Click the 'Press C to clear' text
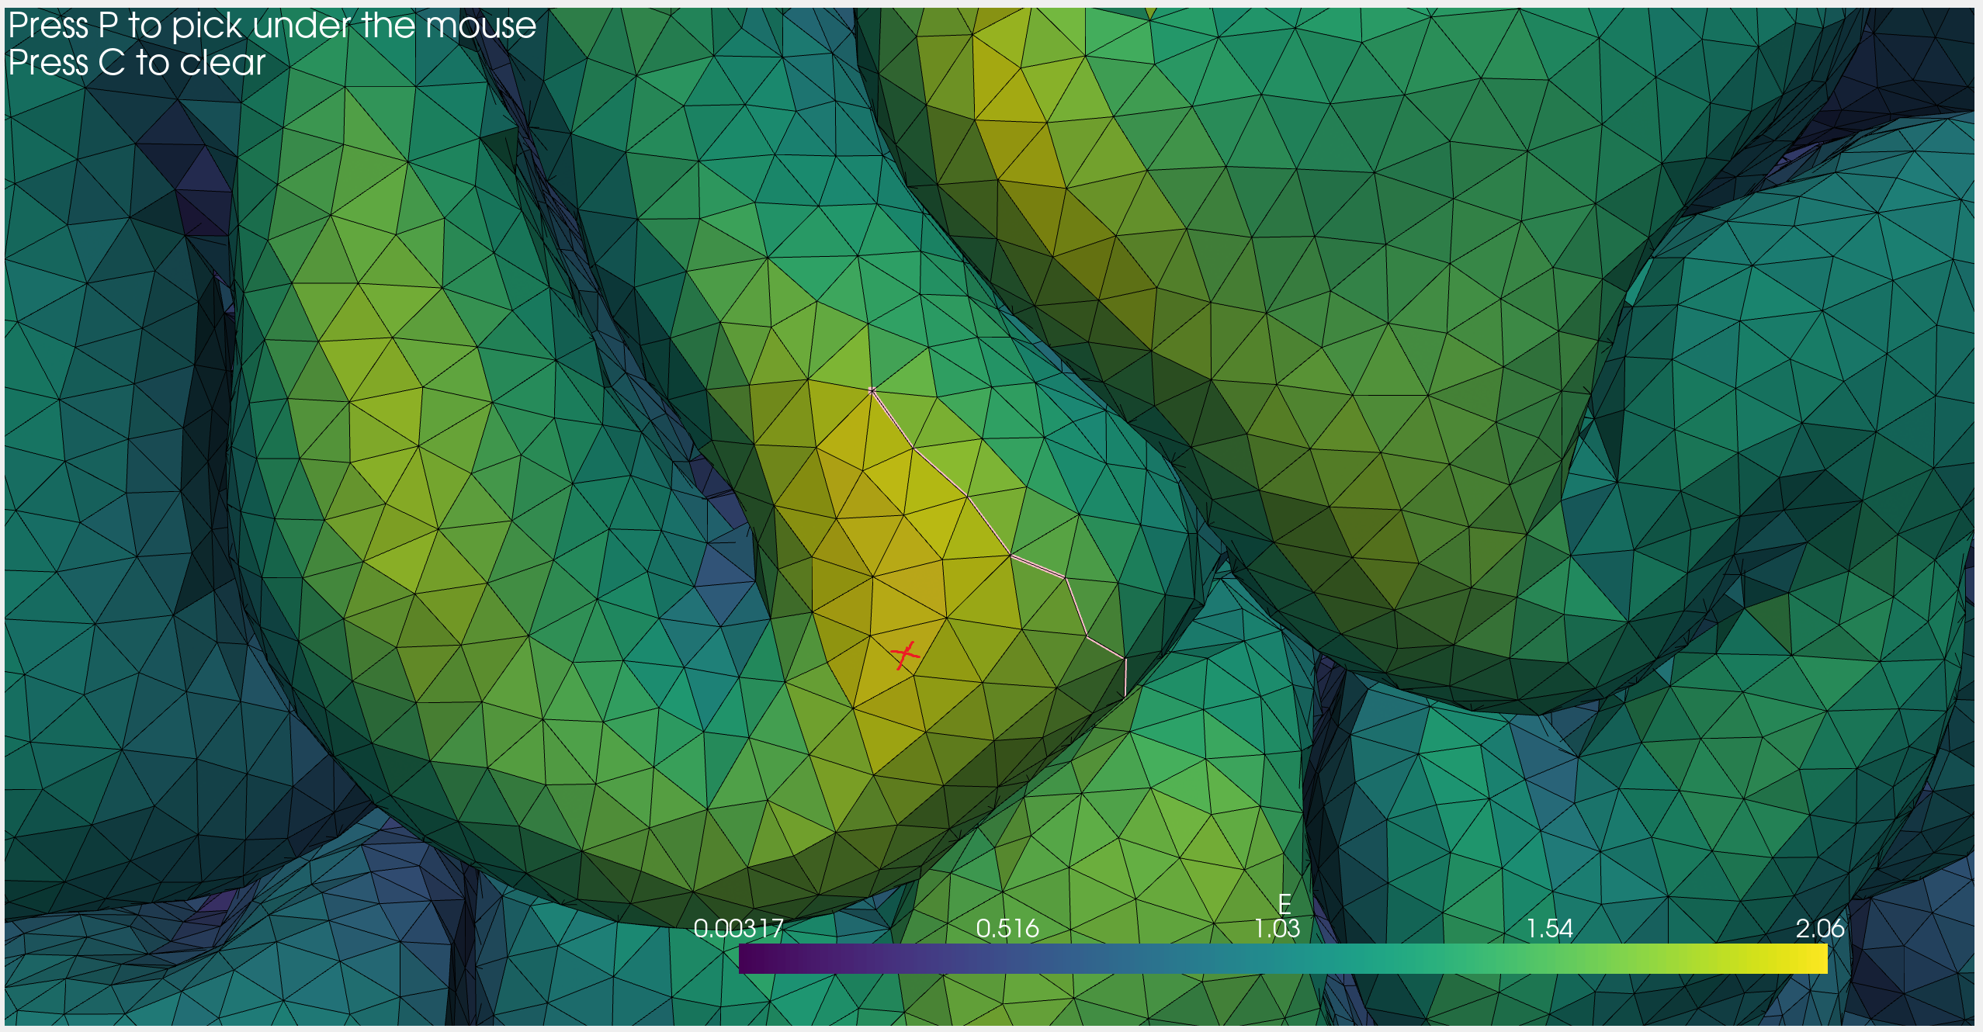1983x1032 pixels. [137, 63]
